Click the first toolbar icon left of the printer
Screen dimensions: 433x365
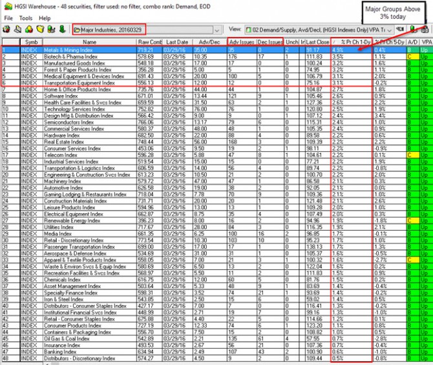tap(6, 29)
